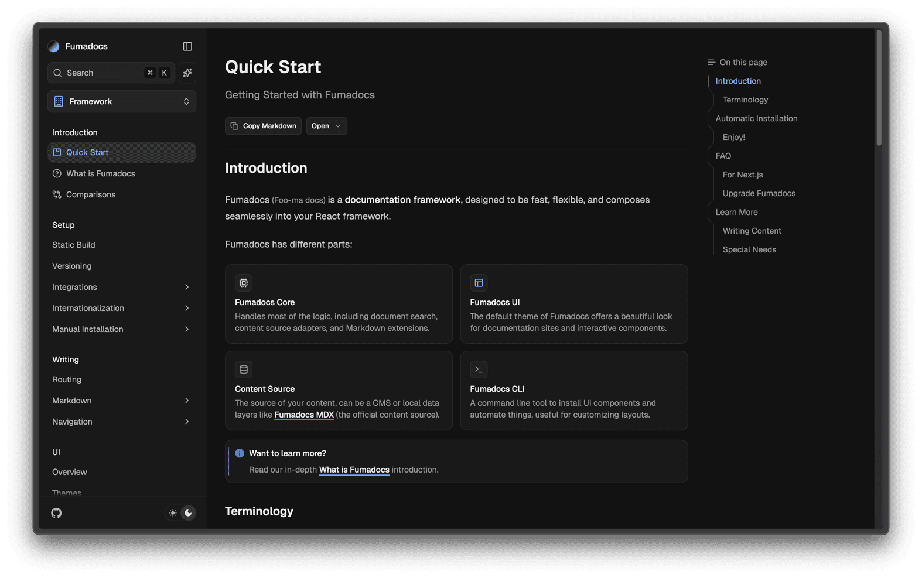Open the Framework selector dropdown
922x578 pixels.
pyautogui.click(x=122, y=101)
